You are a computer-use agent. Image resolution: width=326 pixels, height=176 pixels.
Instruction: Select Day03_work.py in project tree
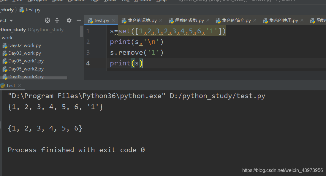pyautogui.click(x=25, y=53)
